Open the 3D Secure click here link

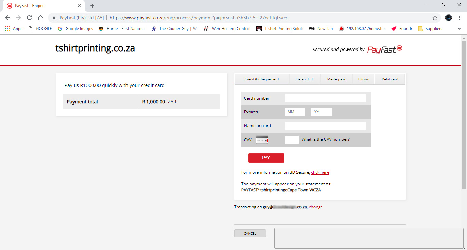[320, 172]
